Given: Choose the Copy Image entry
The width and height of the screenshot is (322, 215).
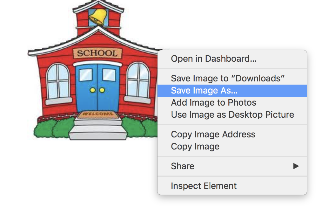Looking at the screenshot, I should point(232,147).
